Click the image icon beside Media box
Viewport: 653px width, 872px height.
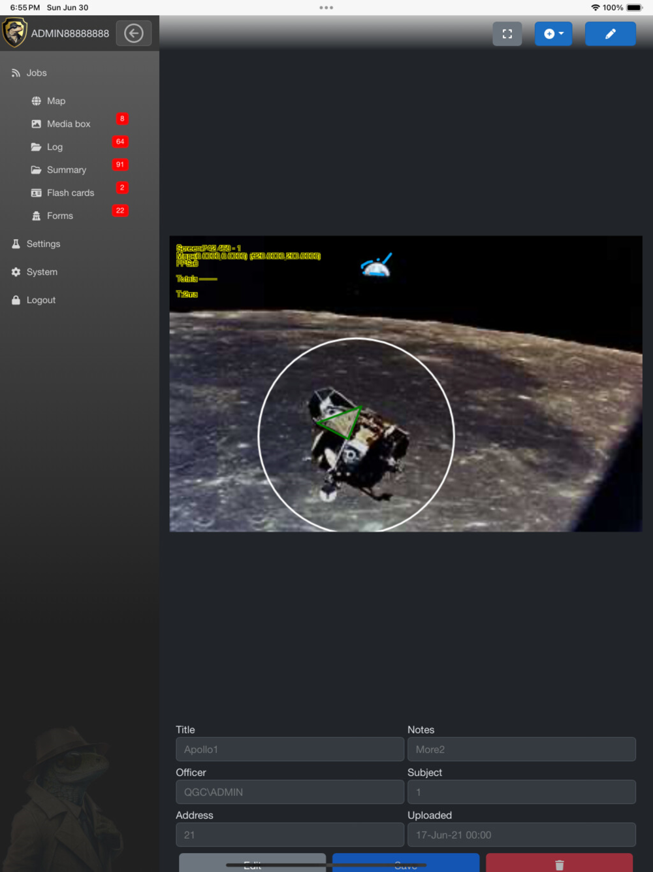coord(37,124)
